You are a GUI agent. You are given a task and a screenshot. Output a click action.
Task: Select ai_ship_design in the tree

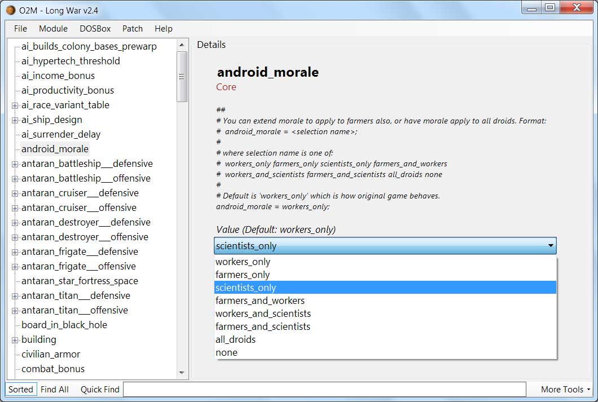[52, 120]
